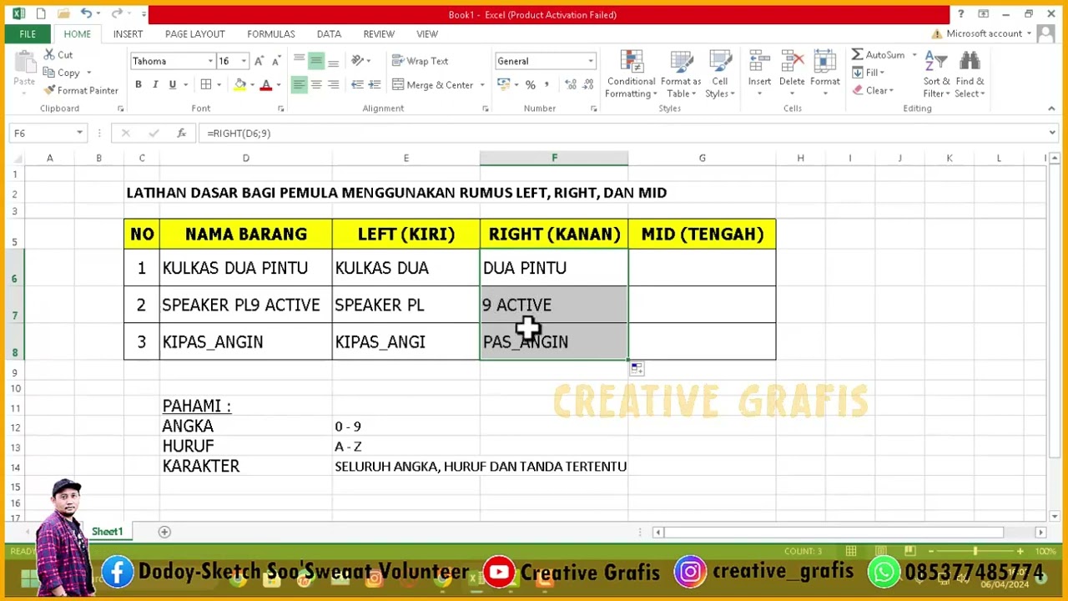This screenshot has width=1068, height=601.
Task: Toggle Italic formatting
Action: tap(155, 84)
